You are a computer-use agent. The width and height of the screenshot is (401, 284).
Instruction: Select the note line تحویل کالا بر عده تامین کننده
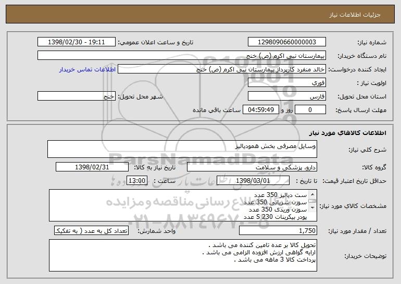[x=262, y=245]
